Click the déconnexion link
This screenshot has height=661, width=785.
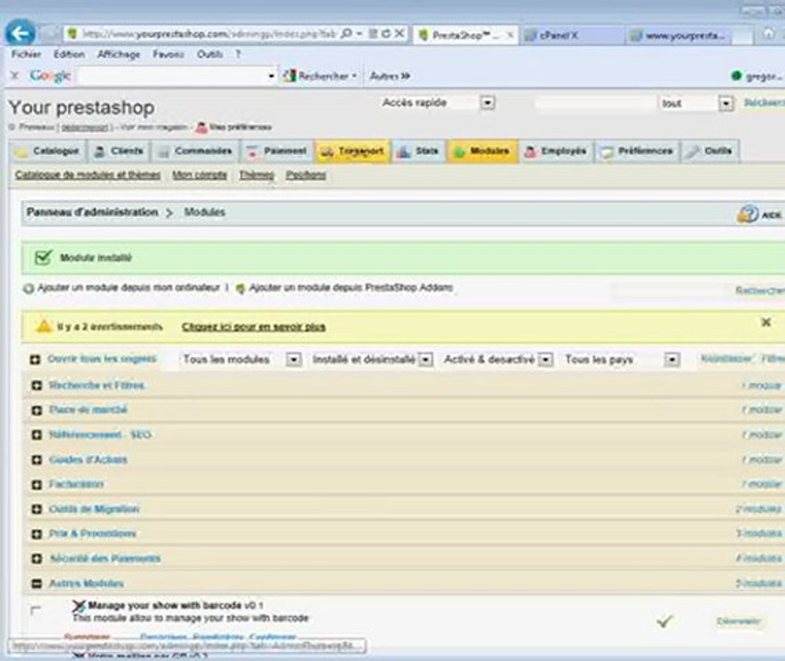coord(87,128)
